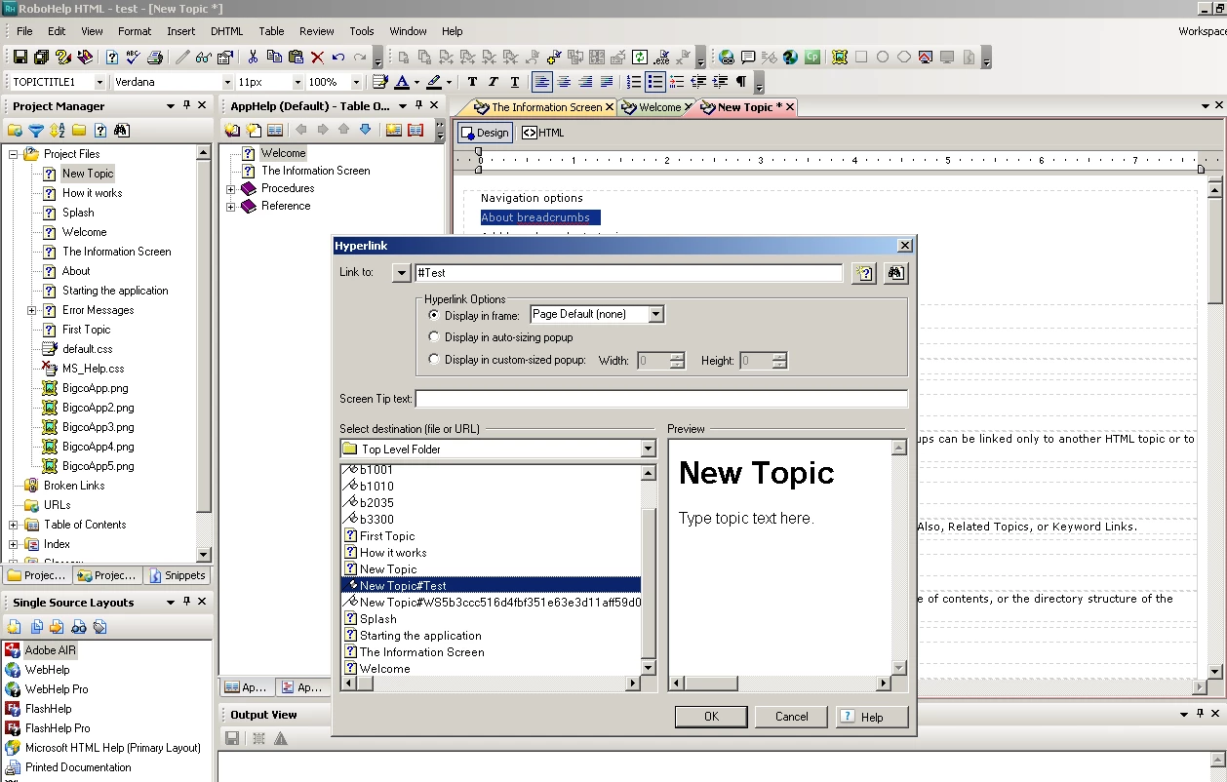Image resolution: width=1227 pixels, height=782 pixels.
Task: Open the Link to dropdown arrow
Action: pos(401,273)
